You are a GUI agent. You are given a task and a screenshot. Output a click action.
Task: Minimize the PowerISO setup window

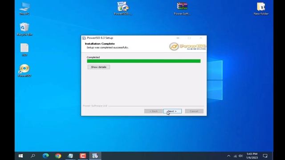pos(178,38)
